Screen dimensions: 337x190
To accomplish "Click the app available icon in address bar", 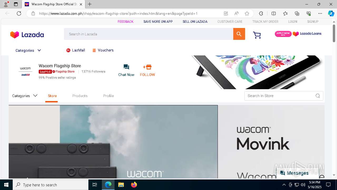I will [226, 13].
